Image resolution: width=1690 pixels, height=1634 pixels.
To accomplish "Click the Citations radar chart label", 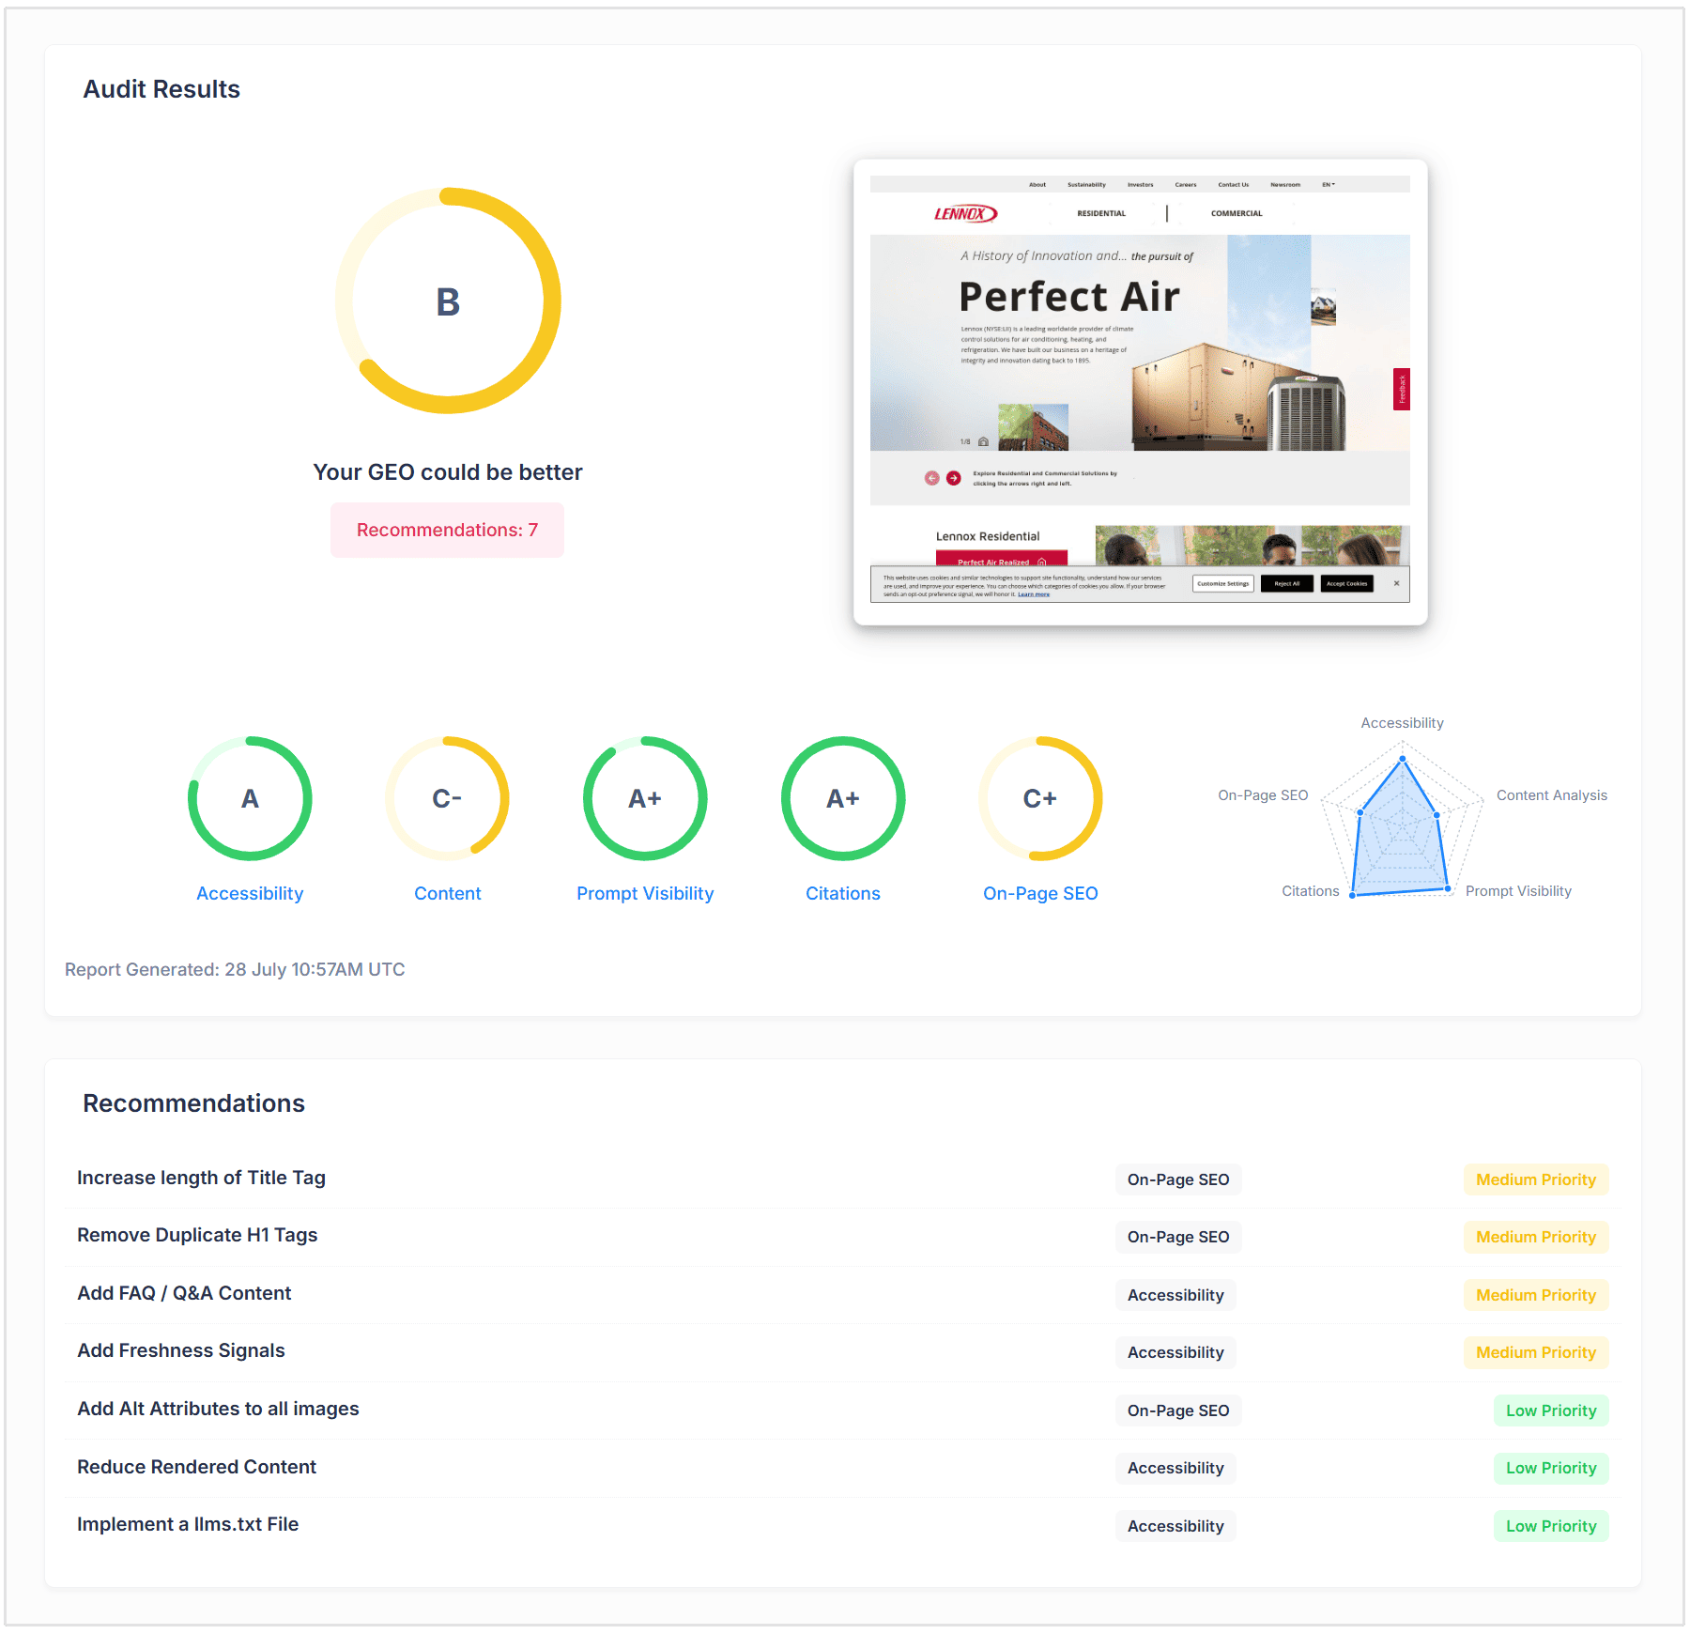I will tap(1310, 891).
